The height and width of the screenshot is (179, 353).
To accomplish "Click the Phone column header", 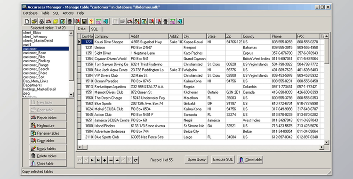I will (284, 36).
